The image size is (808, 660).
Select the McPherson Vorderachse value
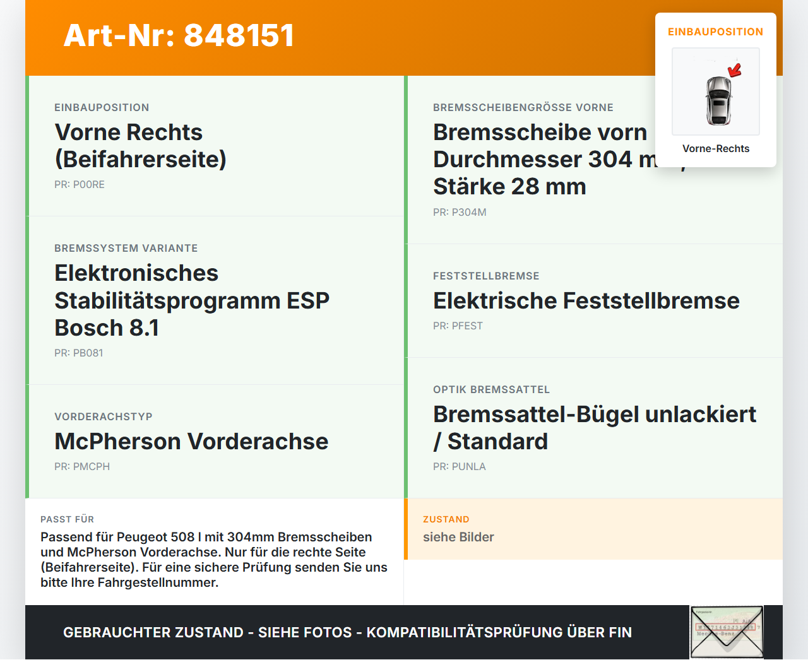point(191,441)
